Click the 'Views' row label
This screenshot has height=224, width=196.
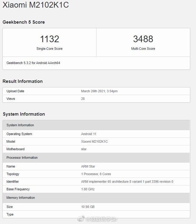point(11,99)
